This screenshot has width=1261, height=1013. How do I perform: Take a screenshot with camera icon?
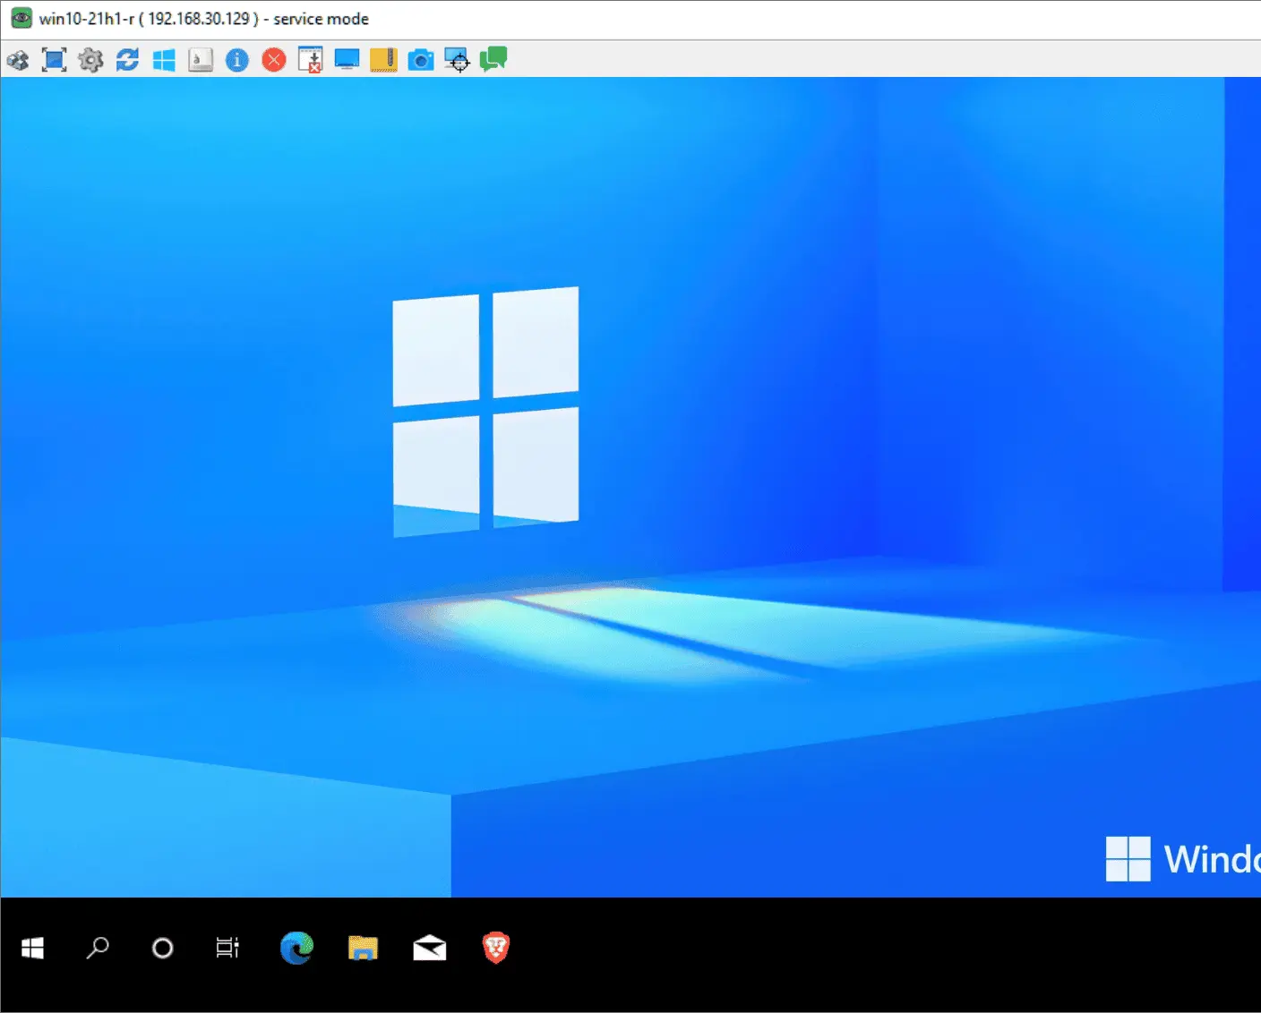pyautogui.click(x=420, y=60)
